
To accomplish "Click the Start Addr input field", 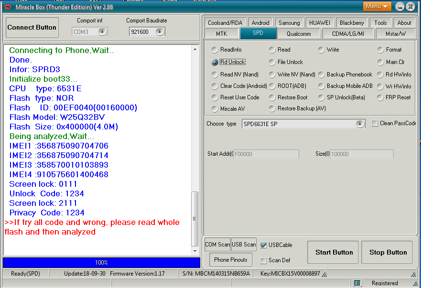I will point(266,154).
